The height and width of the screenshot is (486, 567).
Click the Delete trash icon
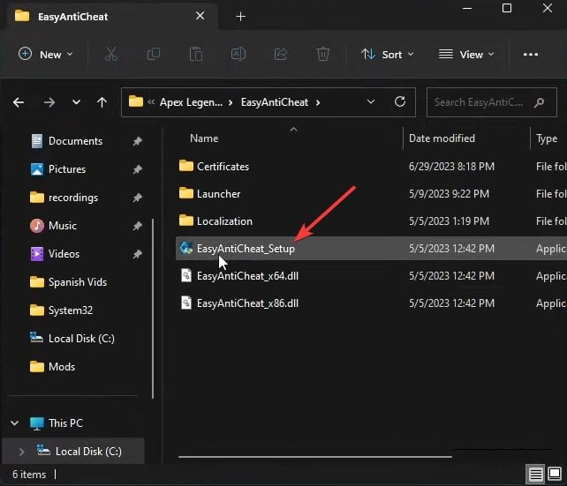pyautogui.click(x=323, y=55)
